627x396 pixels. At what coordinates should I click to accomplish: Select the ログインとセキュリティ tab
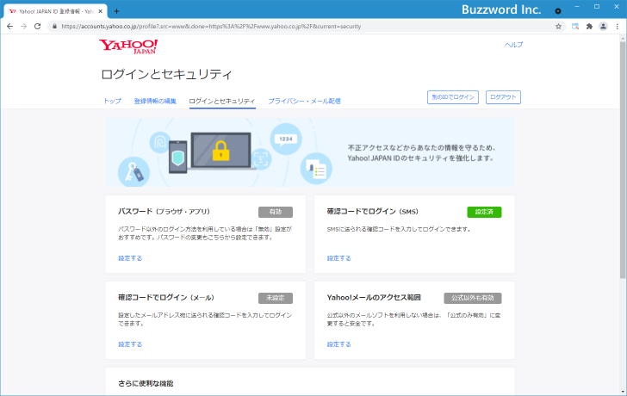click(222, 101)
